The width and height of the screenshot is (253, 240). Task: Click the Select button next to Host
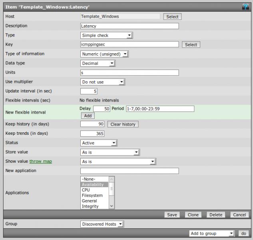point(172,17)
